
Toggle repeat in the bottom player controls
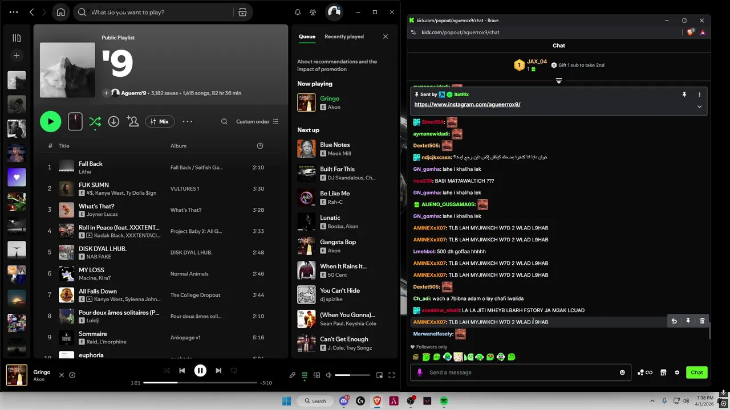[234, 371]
